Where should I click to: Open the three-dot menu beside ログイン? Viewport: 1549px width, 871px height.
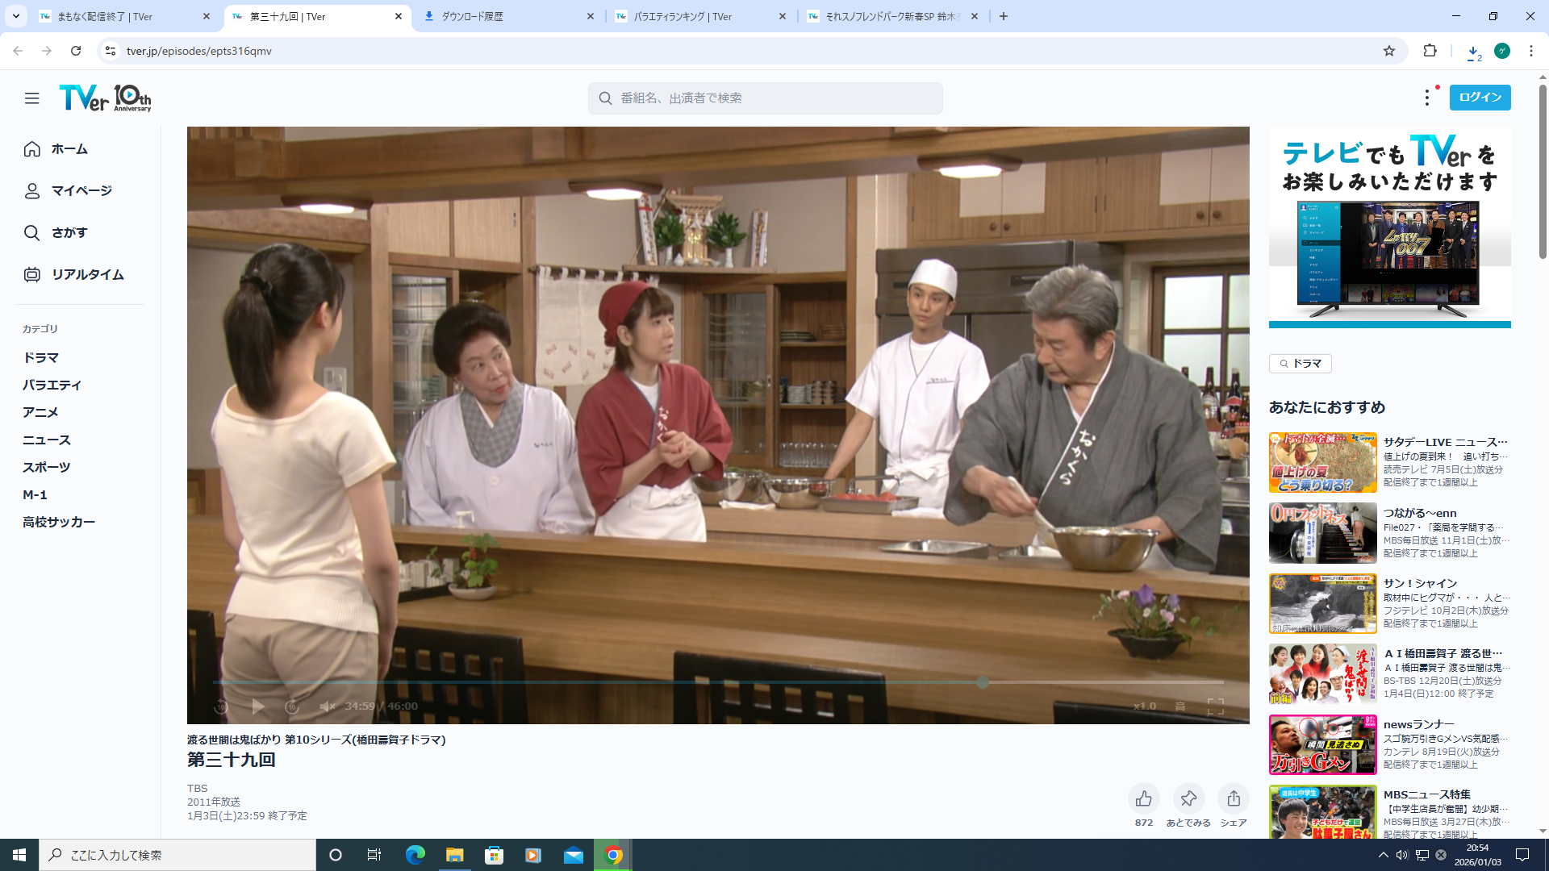tap(1426, 98)
